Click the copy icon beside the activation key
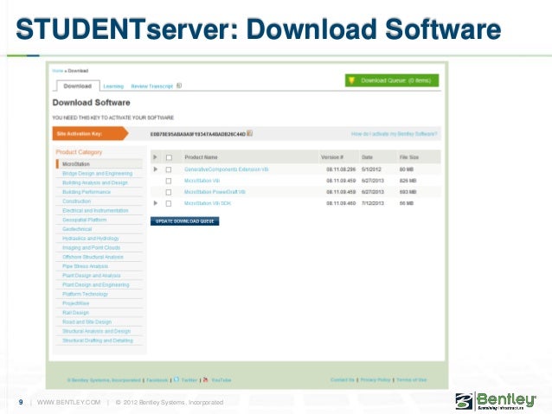 [249, 133]
